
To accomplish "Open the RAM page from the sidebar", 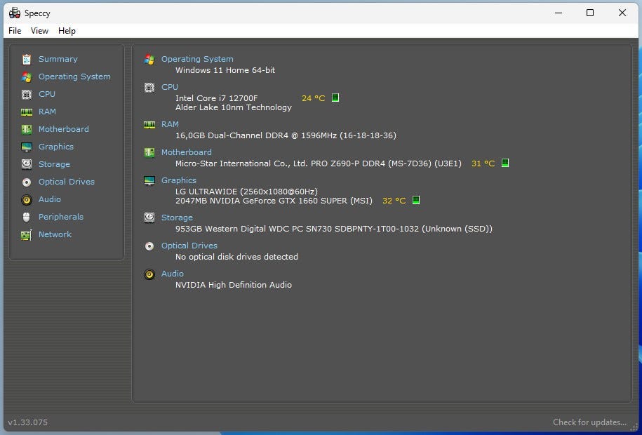I will point(47,112).
